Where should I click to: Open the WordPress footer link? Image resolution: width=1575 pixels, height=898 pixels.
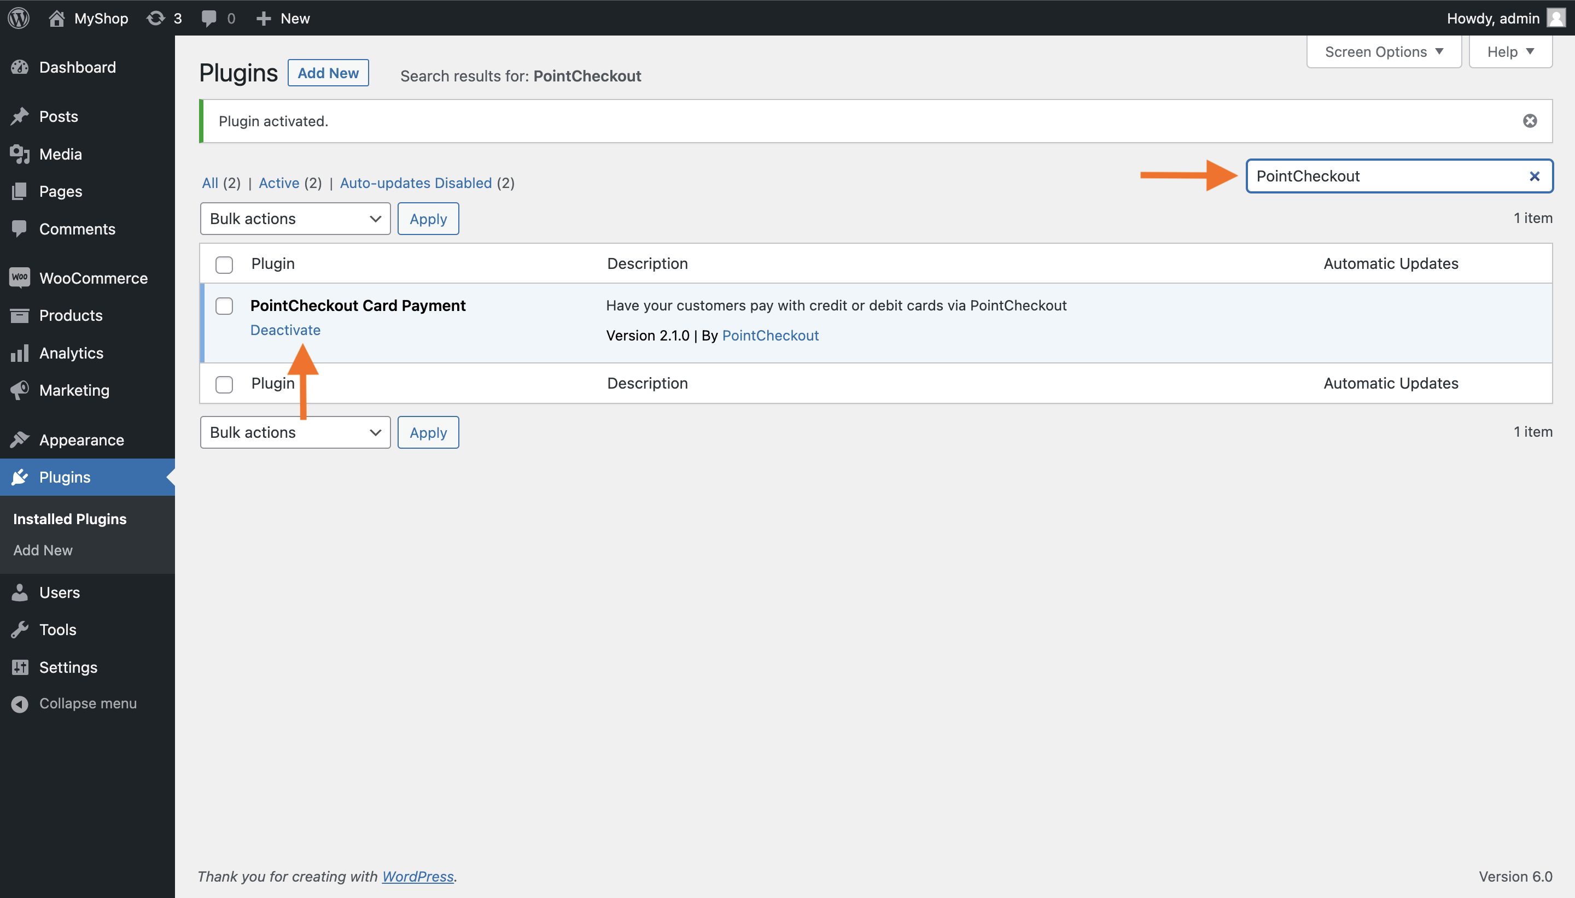click(418, 877)
